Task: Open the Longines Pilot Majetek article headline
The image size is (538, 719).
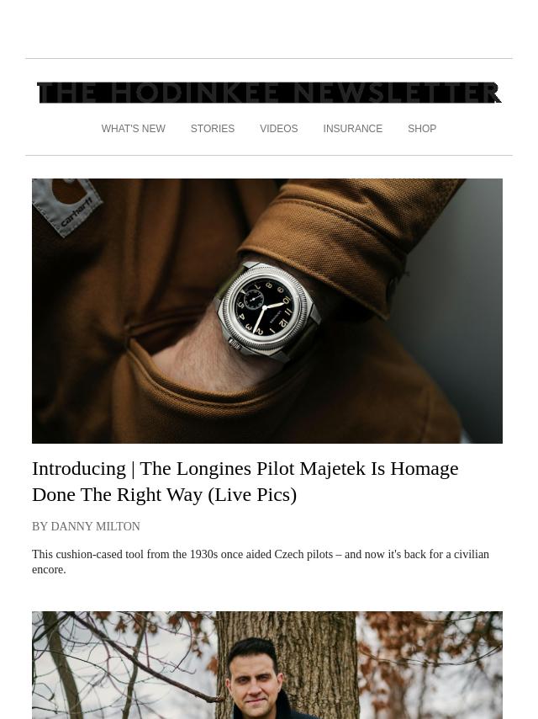Action: (245, 482)
